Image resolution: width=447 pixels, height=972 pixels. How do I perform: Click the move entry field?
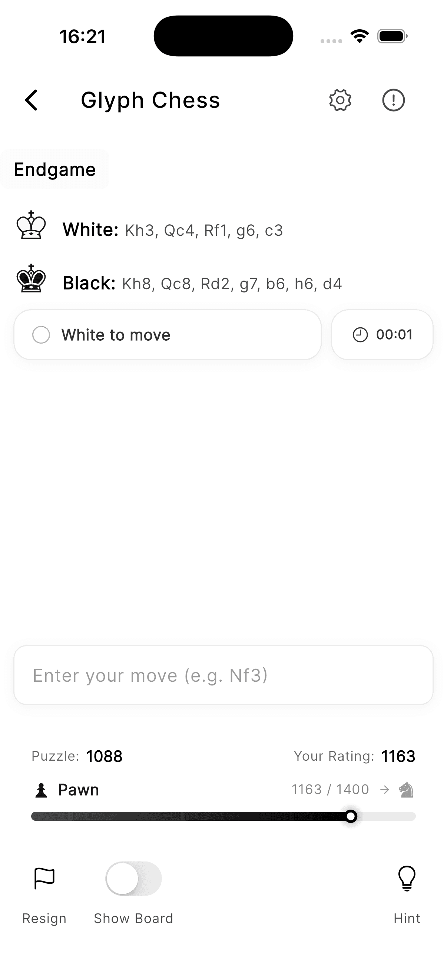(x=223, y=675)
